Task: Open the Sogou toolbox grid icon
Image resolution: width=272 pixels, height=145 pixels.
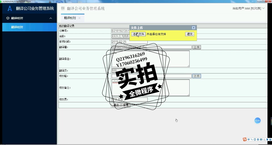Action: (x=270, y=139)
